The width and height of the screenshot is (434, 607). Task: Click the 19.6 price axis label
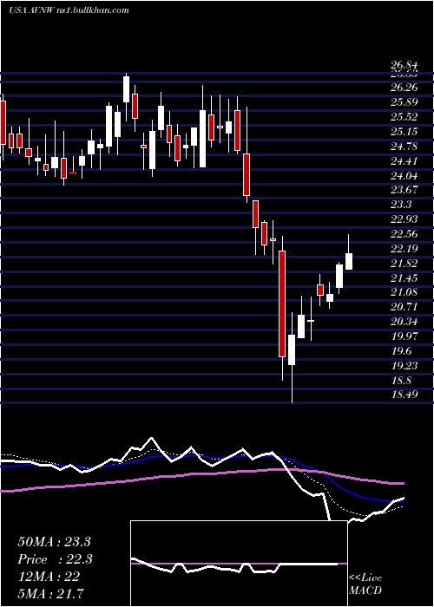pos(401,351)
